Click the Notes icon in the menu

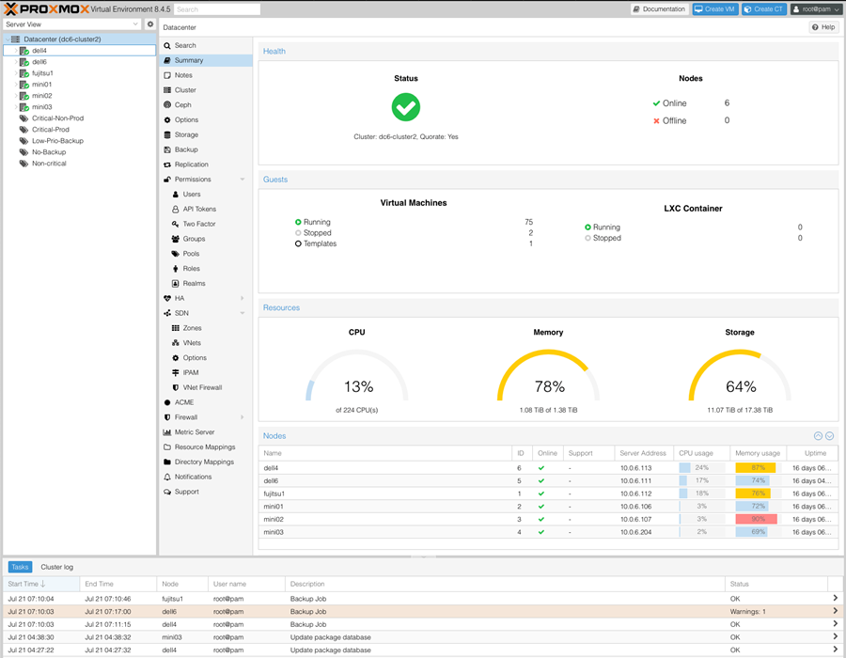(167, 75)
